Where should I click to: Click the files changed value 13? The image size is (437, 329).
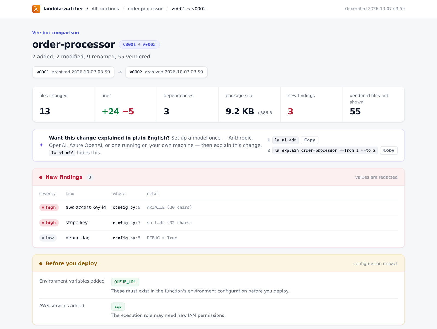(45, 111)
